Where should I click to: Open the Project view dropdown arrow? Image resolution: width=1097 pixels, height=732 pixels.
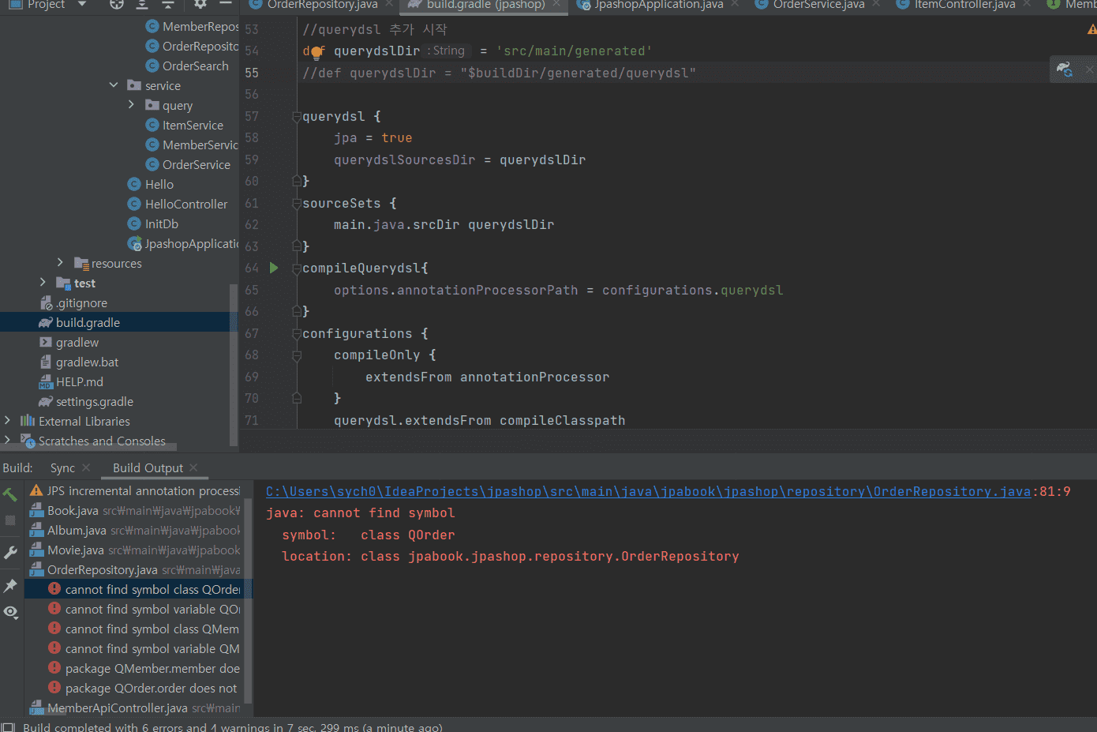(x=82, y=4)
